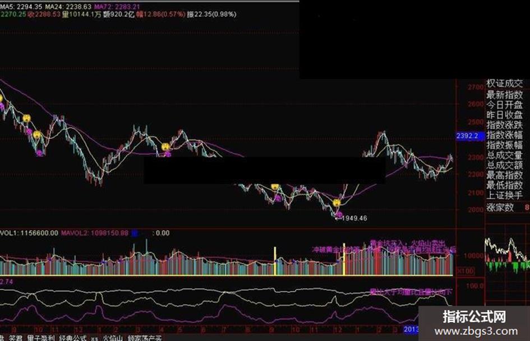Click the MAVOL2: 1098150.88 label
Image resolution: width=530 pixels, height=341 pixels.
(95, 233)
